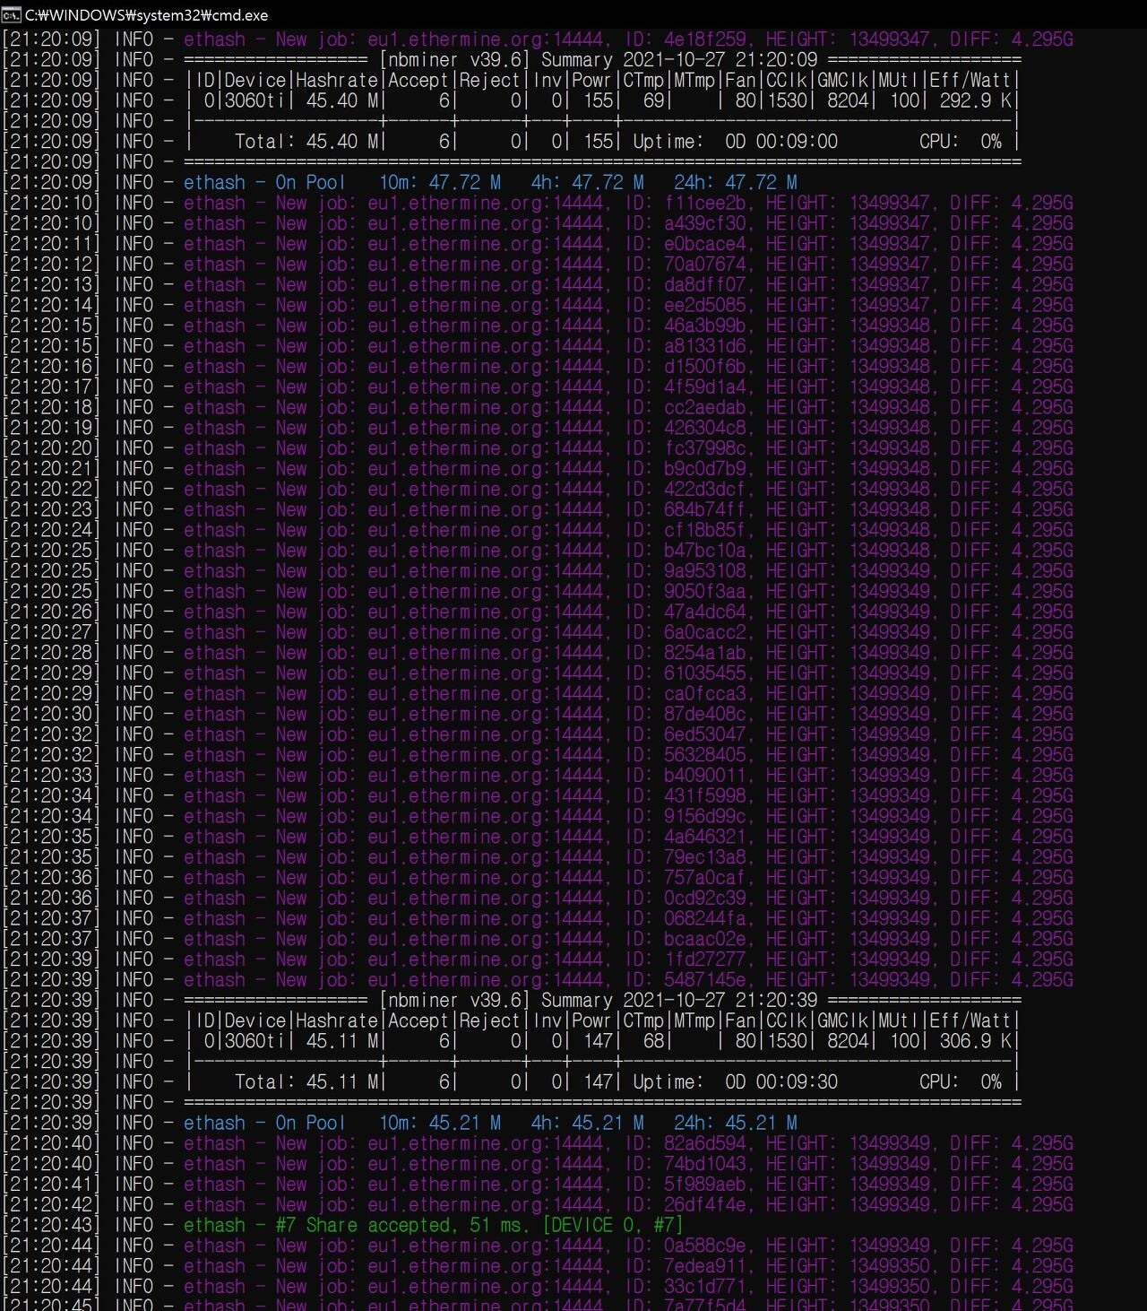This screenshot has height=1311, width=1147.
Task: Click the hashrate value 45.40 M in device row
Action: [x=343, y=100]
